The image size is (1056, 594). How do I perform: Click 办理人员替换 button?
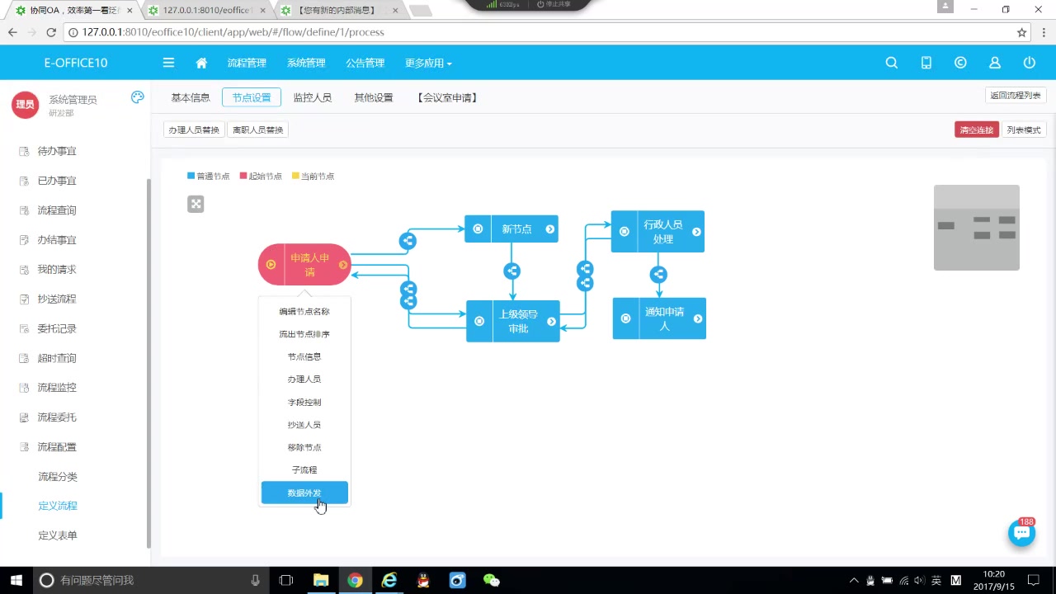(194, 130)
